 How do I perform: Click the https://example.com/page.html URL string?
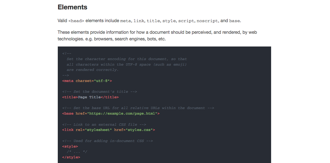122,113
